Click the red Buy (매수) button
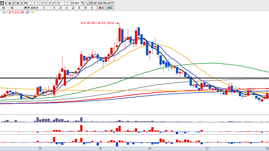Viewport: 269px width, 151px height. point(102,8)
